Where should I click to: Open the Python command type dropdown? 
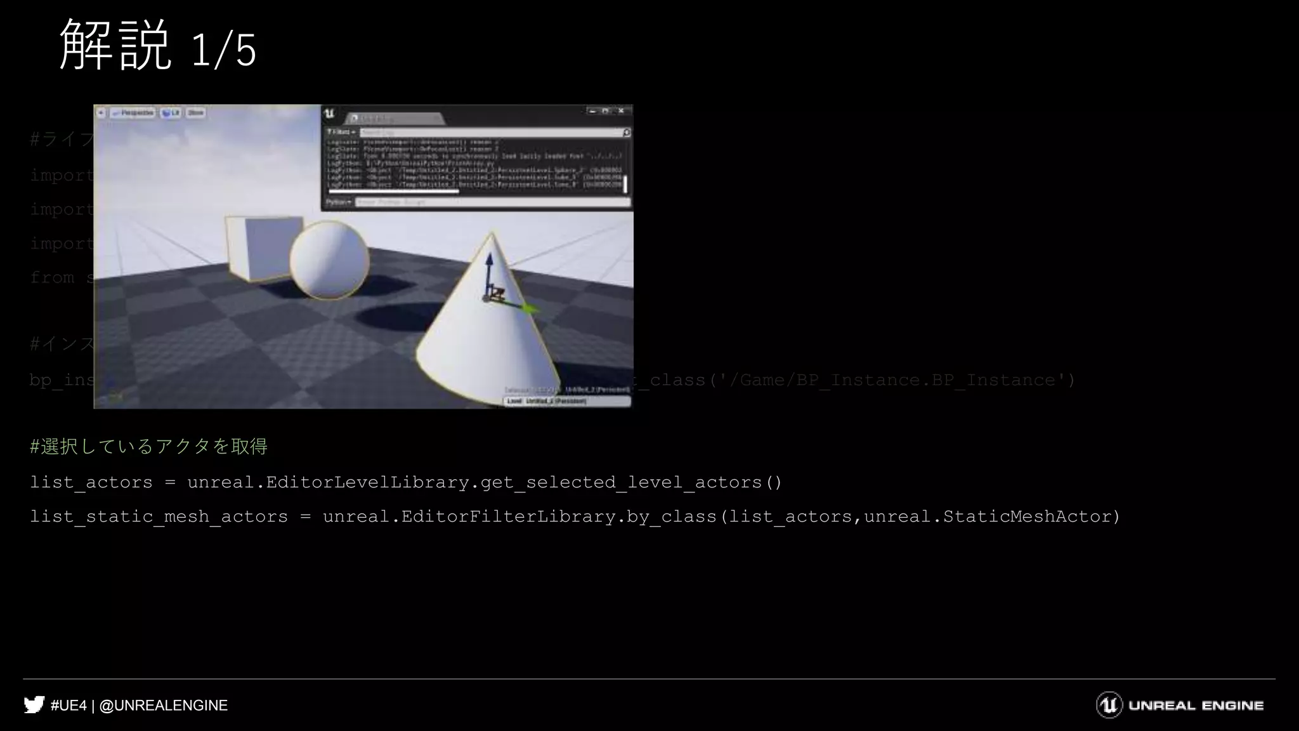pyautogui.click(x=339, y=202)
